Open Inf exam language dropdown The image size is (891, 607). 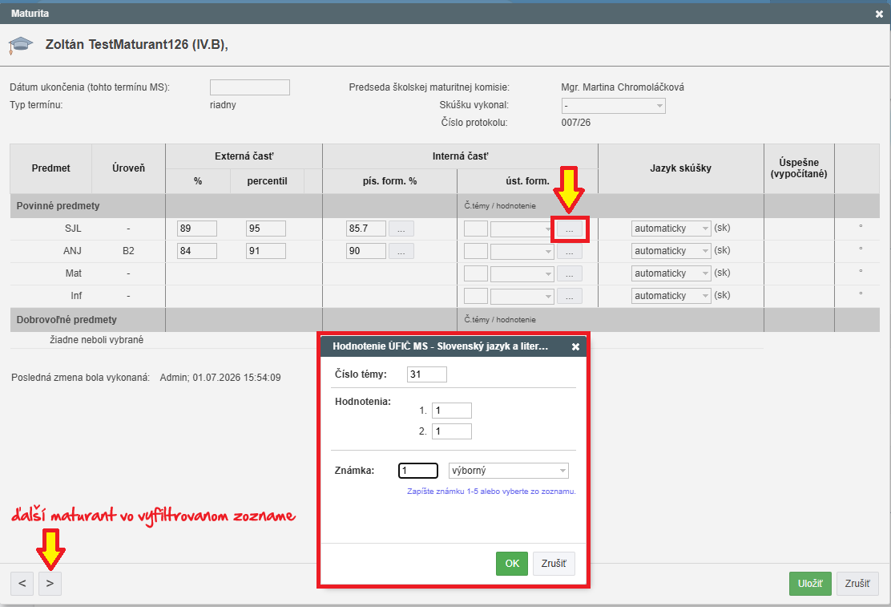click(671, 296)
